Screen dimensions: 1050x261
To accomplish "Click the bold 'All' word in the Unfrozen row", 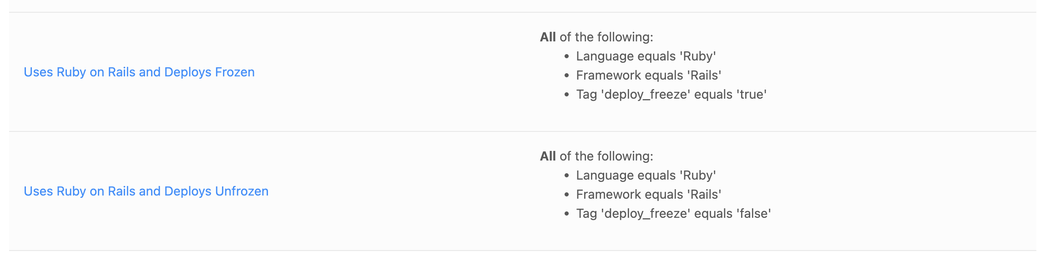I will coord(548,156).
